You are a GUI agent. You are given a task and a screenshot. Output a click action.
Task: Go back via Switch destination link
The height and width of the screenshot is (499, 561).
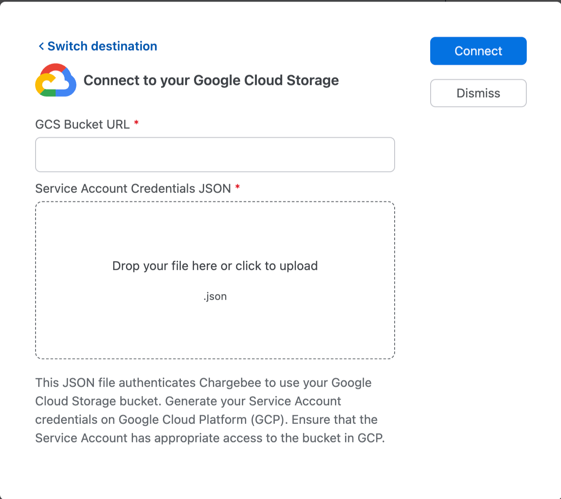(102, 46)
